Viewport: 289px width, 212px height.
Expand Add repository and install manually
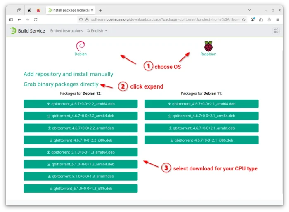[69, 74]
